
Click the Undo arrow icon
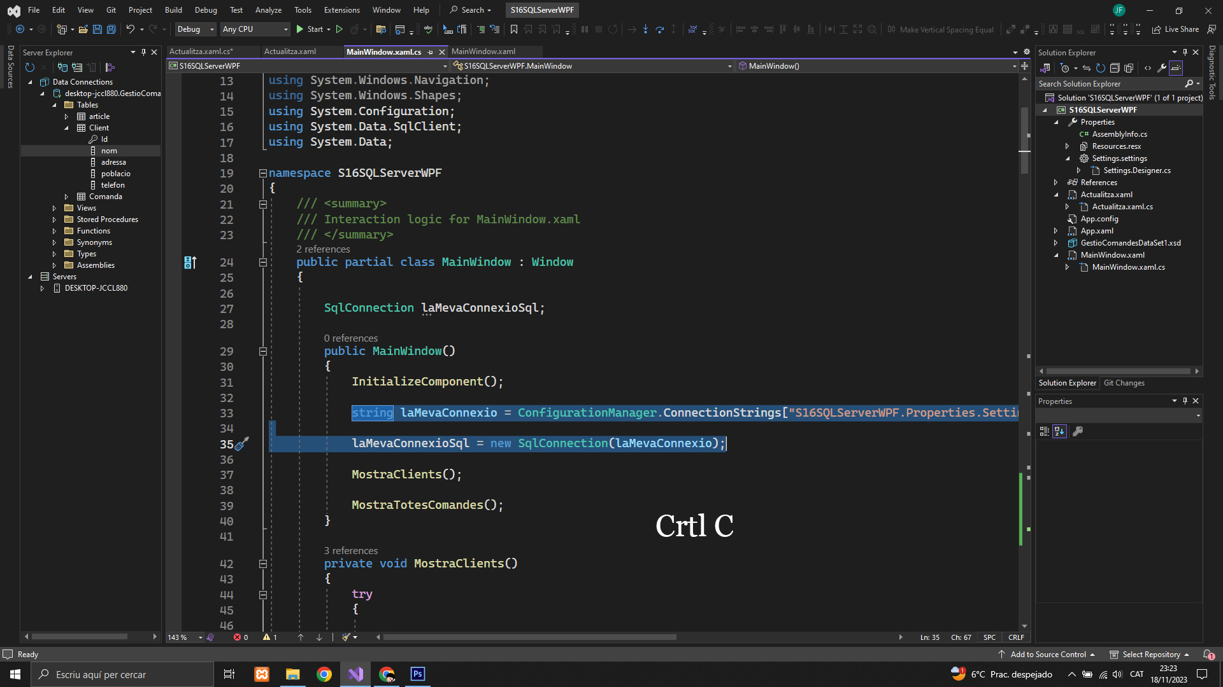click(x=130, y=29)
